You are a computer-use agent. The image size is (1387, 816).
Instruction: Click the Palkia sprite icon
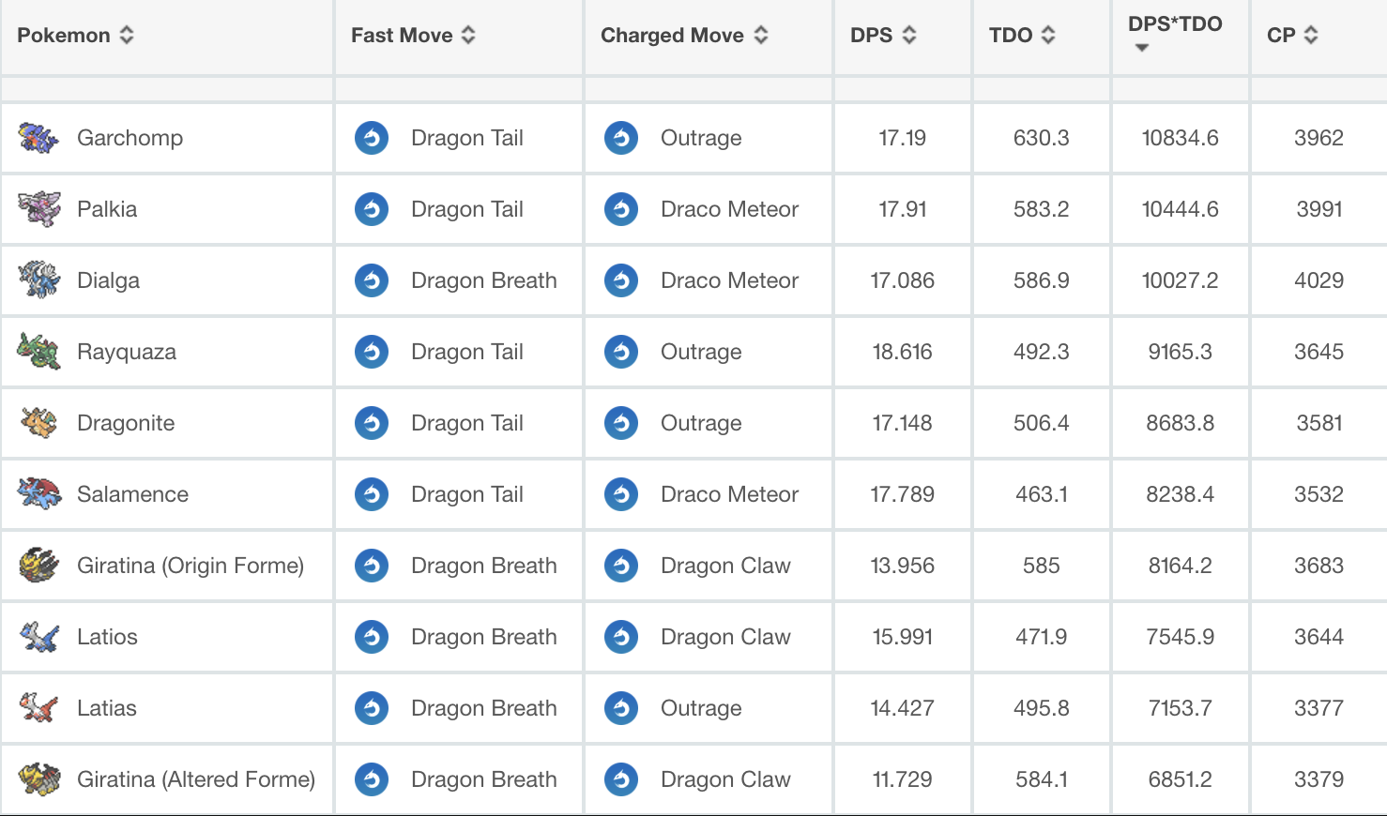point(38,209)
